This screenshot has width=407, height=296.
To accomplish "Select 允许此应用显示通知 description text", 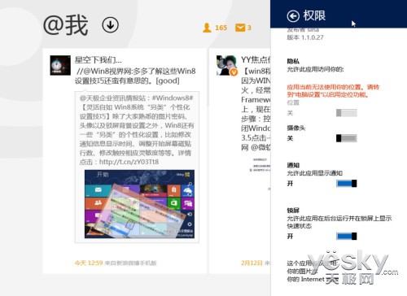I will tap(315, 173).
